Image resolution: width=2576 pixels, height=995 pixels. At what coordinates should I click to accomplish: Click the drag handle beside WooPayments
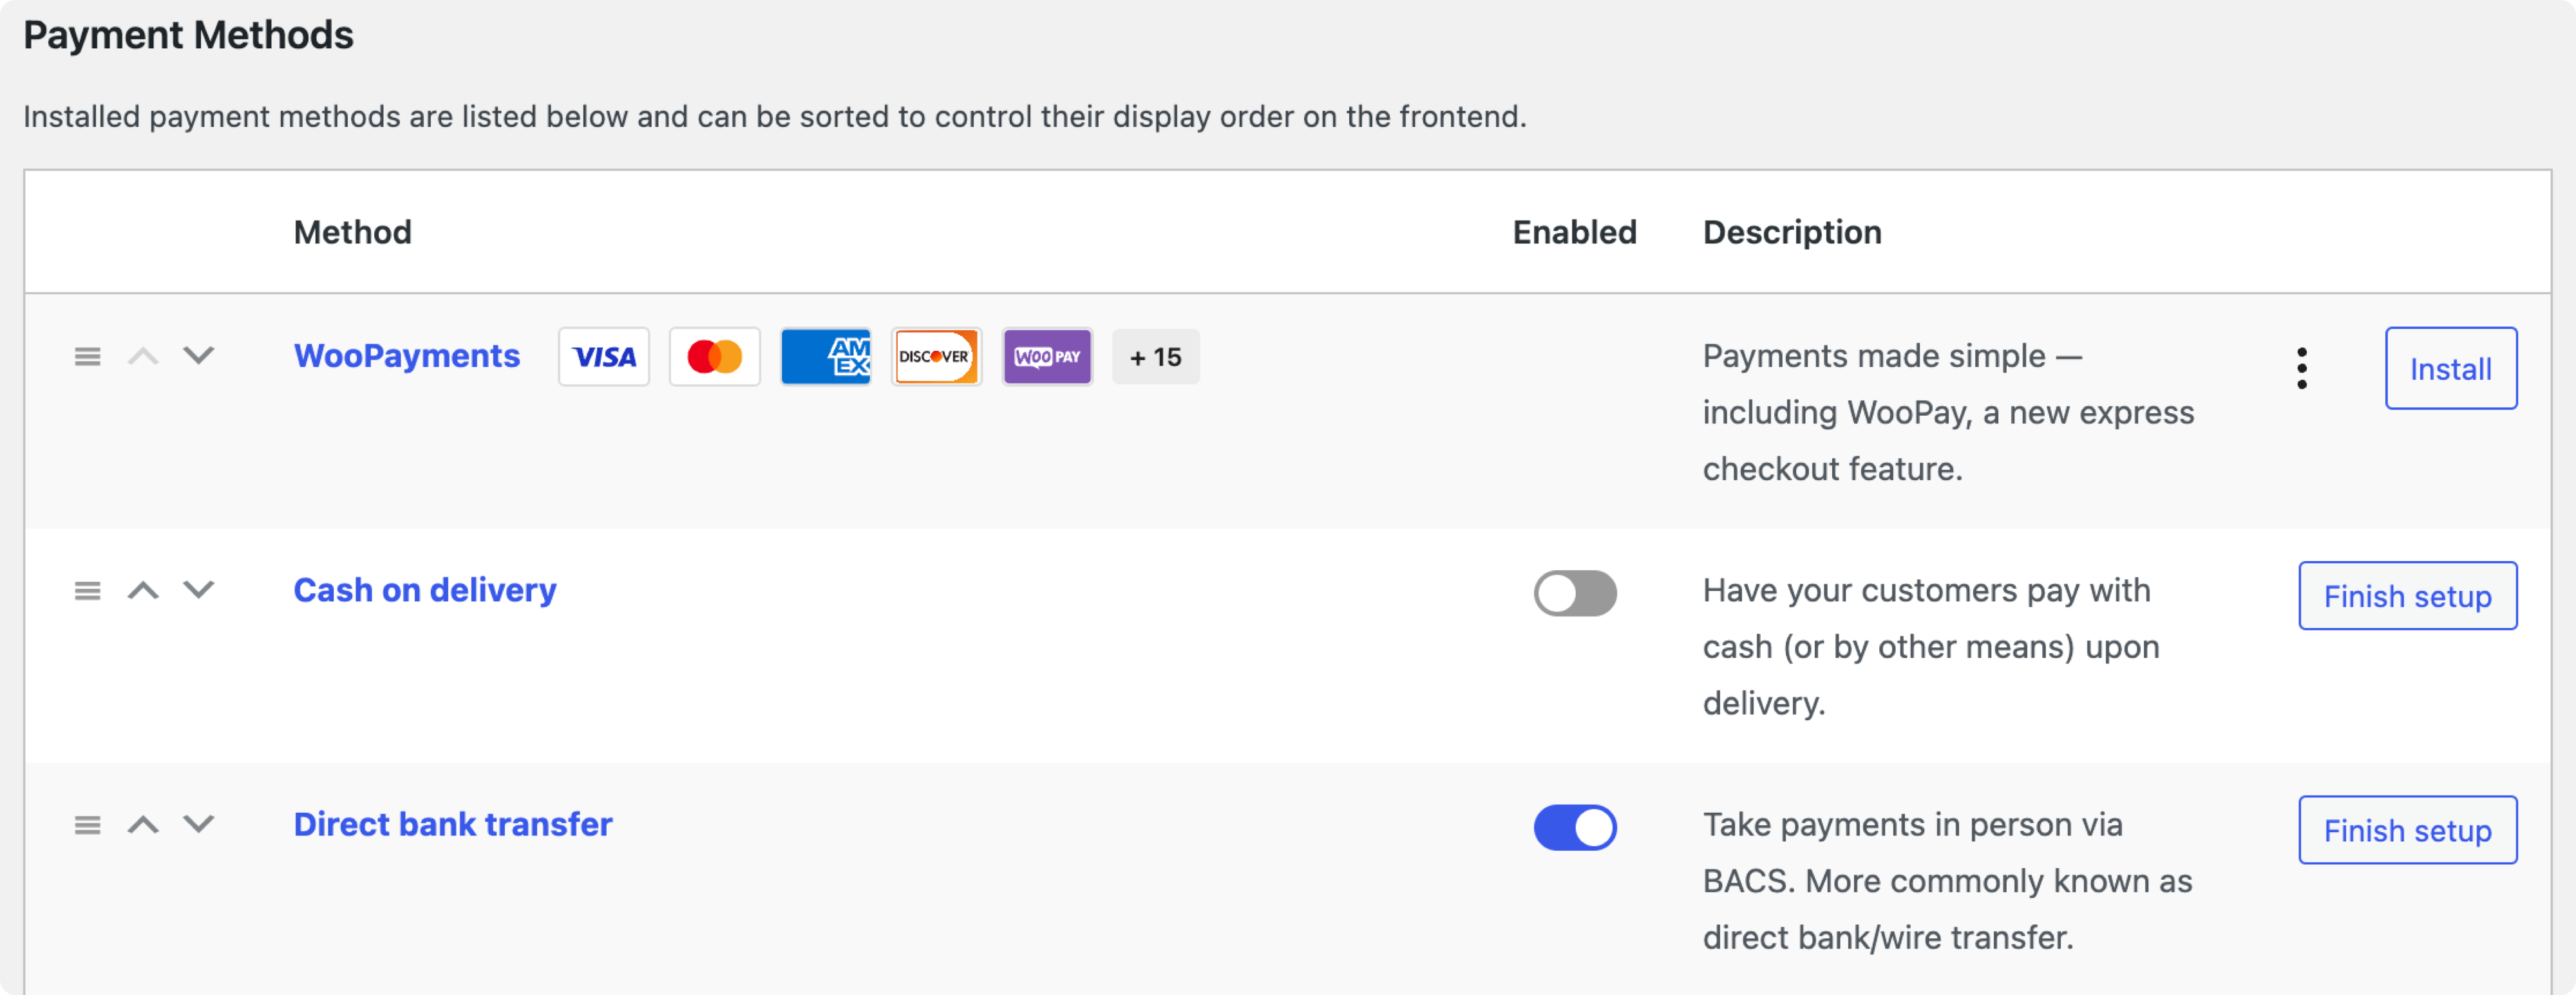click(87, 357)
